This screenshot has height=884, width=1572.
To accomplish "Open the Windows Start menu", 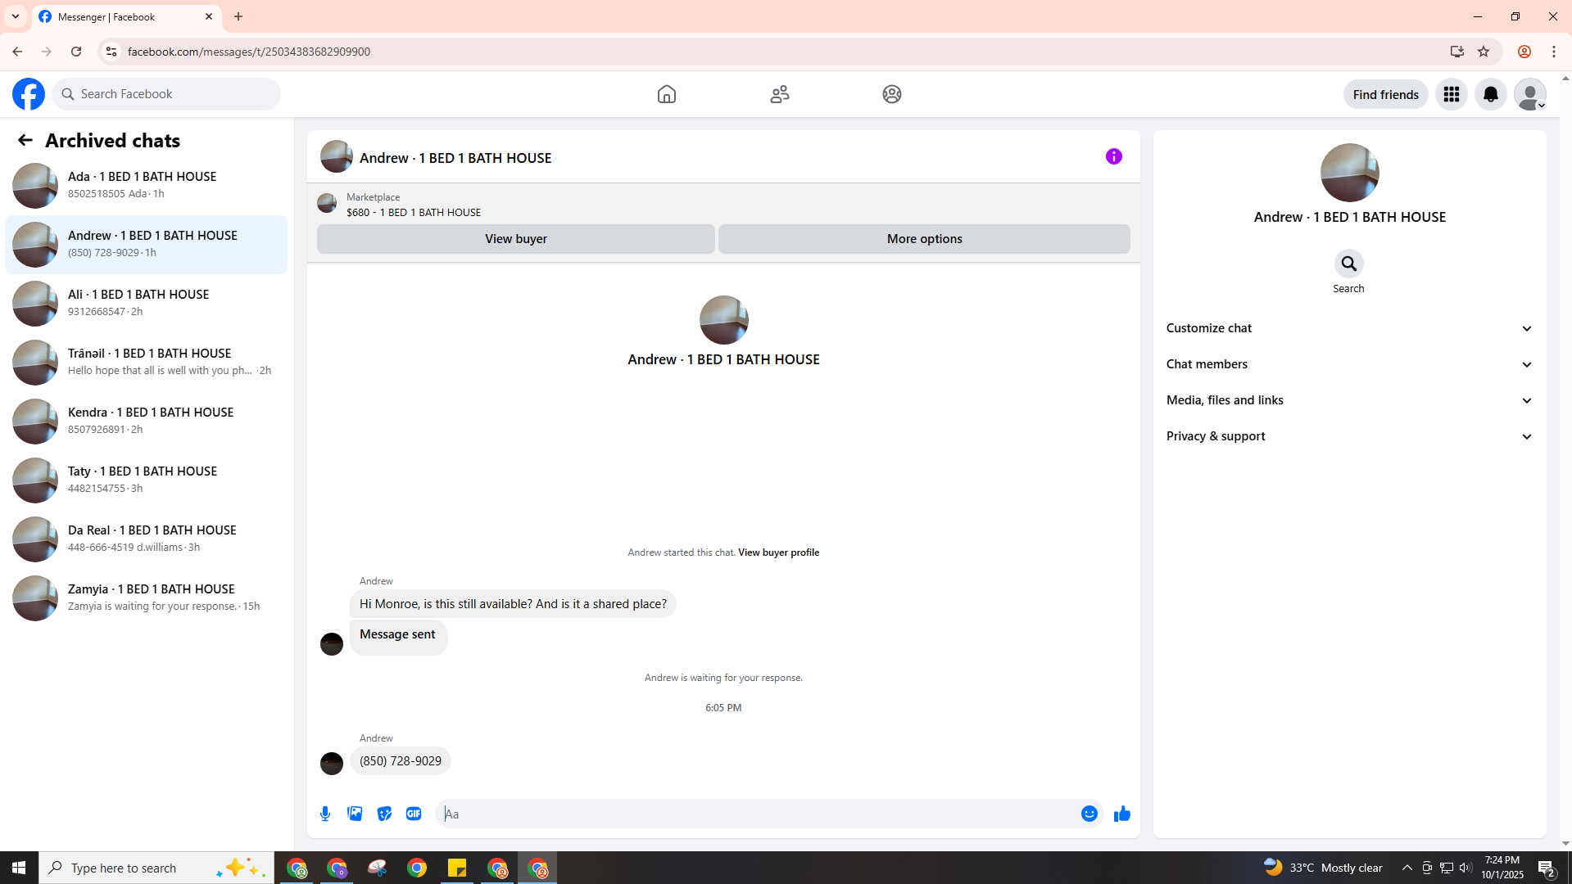I will click(19, 868).
